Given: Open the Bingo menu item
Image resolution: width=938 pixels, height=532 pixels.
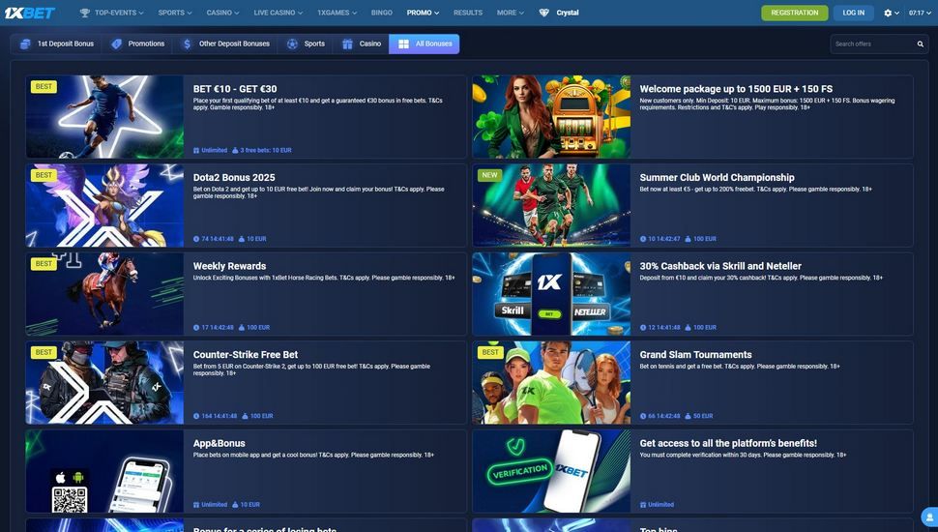Looking at the screenshot, I should pos(382,13).
